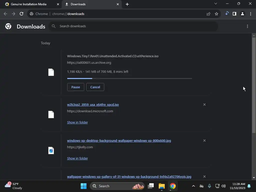Open the tab search chevron
This screenshot has height=192, width=256.
tap(216, 3)
